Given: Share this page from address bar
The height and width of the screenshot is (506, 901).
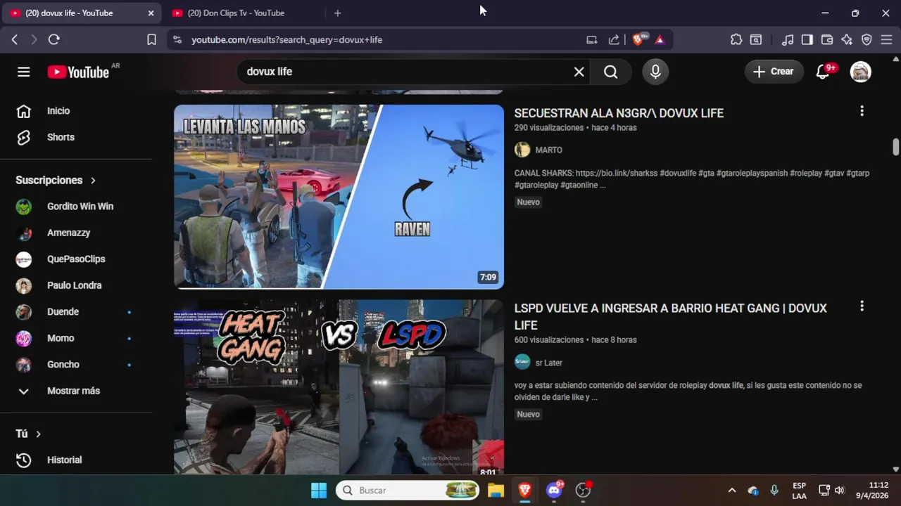Looking at the screenshot, I should (x=614, y=40).
